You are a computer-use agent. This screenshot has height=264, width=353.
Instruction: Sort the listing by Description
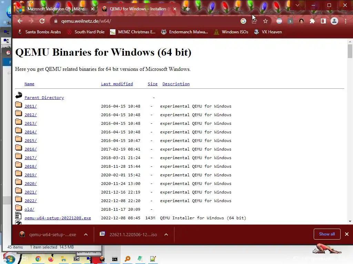pyautogui.click(x=176, y=84)
